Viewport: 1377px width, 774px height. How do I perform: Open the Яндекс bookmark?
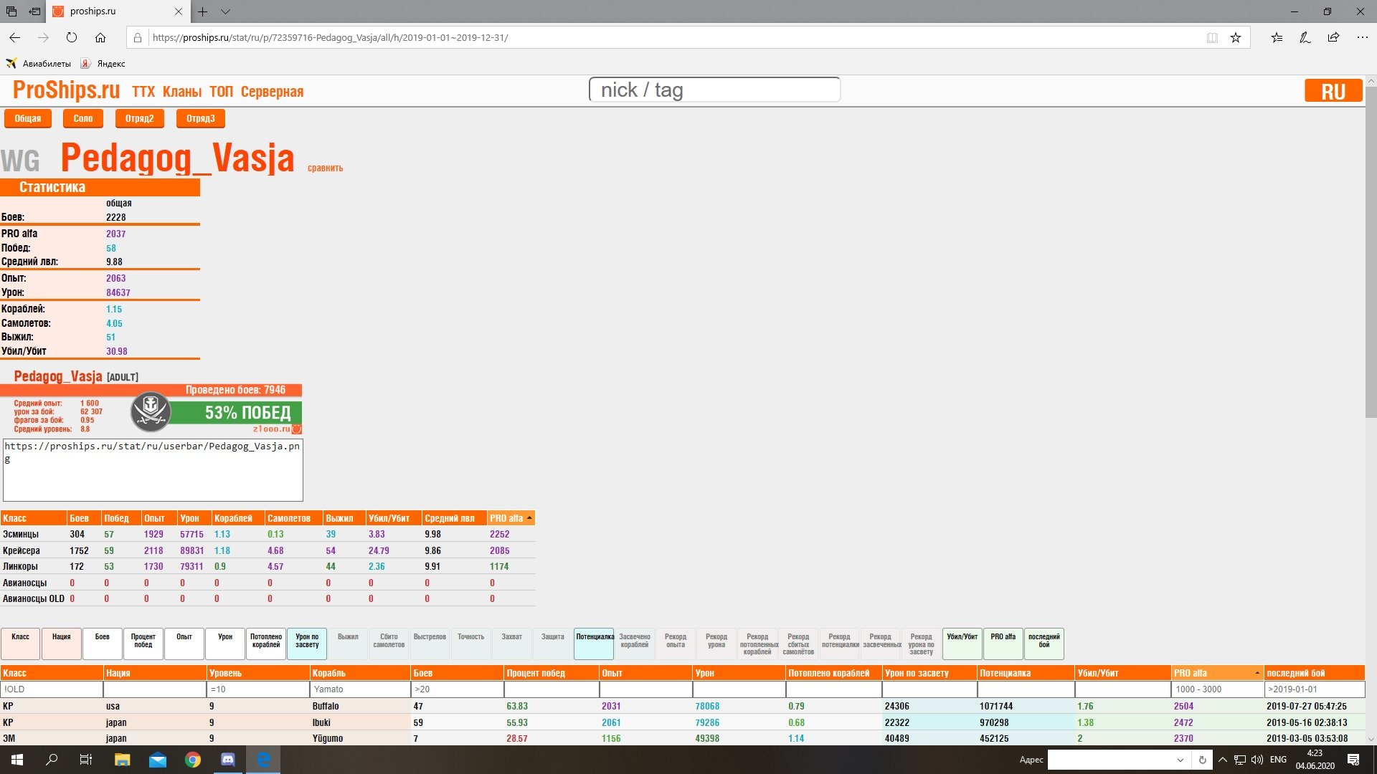103,64
